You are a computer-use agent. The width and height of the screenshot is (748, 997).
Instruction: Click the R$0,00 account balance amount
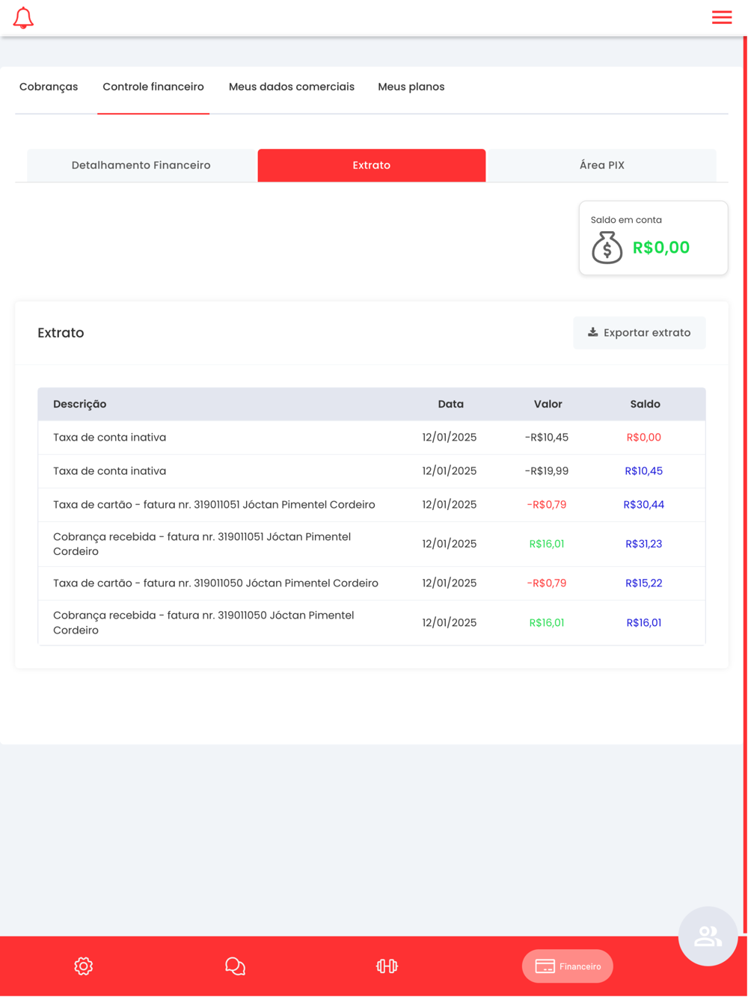point(661,248)
